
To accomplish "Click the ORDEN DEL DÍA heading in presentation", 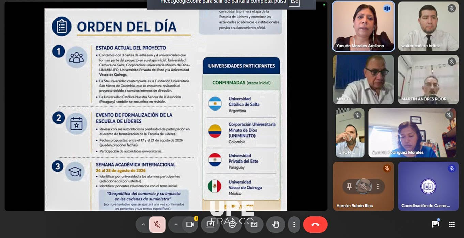I will (127, 27).
